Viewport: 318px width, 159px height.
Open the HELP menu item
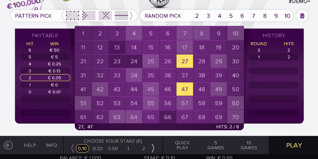[30, 145]
